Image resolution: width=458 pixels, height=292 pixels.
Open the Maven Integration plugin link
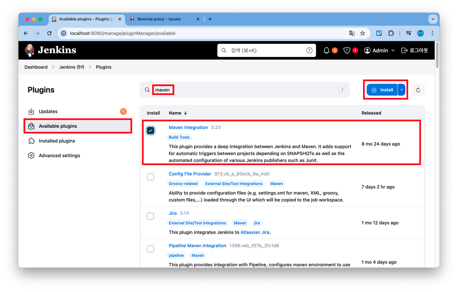point(188,127)
